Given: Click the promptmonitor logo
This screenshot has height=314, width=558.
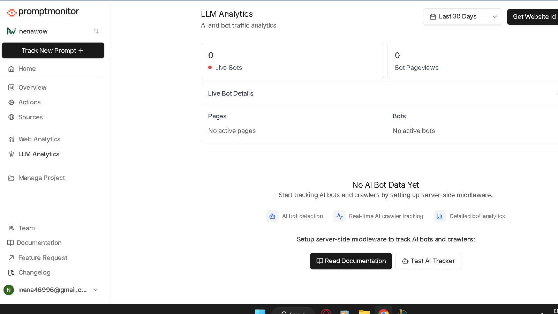Looking at the screenshot, I should coord(43,12).
